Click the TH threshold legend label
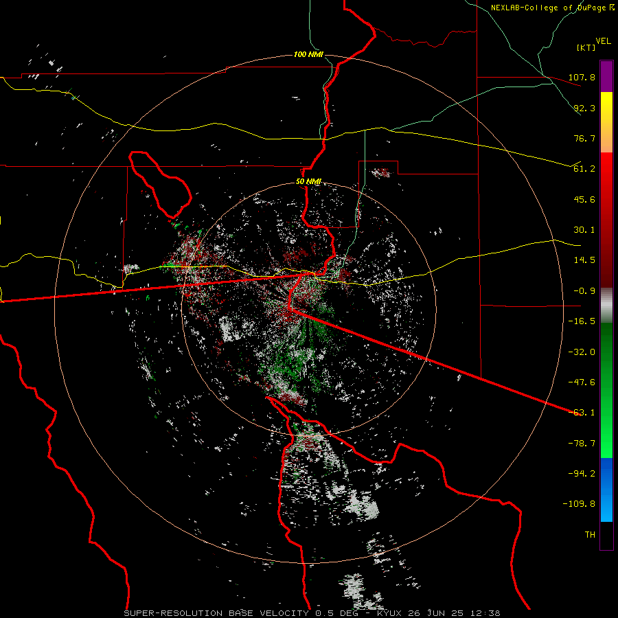 pyautogui.click(x=590, y=535)
